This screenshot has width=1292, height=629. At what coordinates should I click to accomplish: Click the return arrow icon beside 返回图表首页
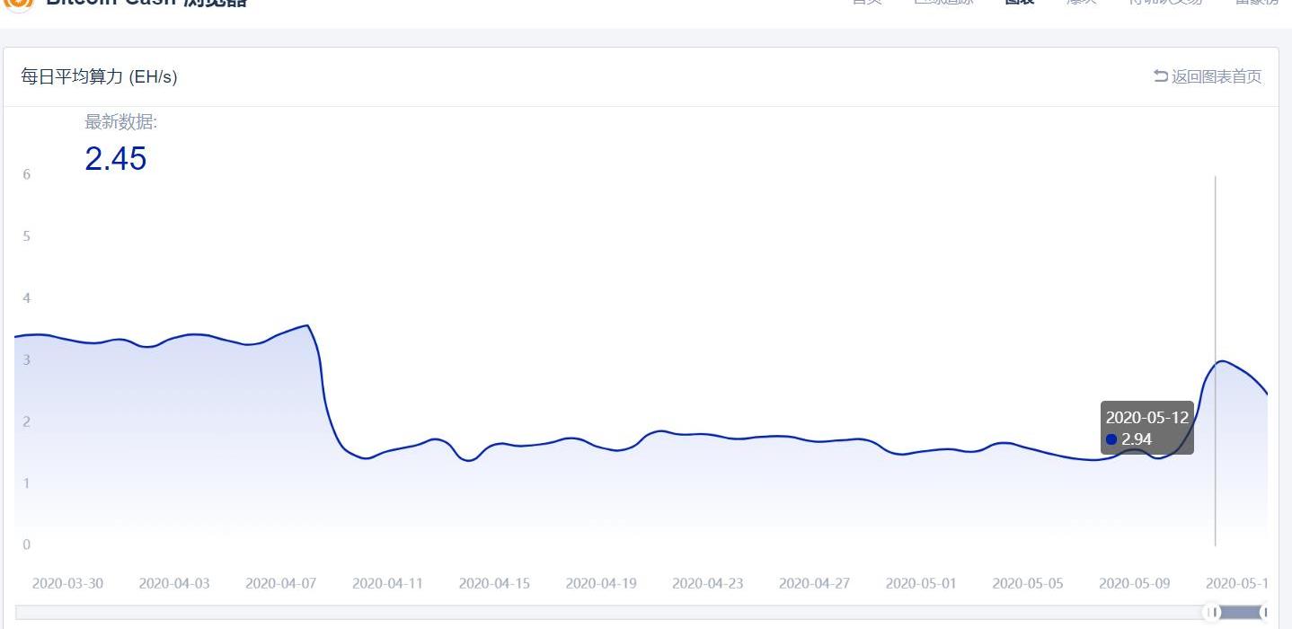[1161, 76]
